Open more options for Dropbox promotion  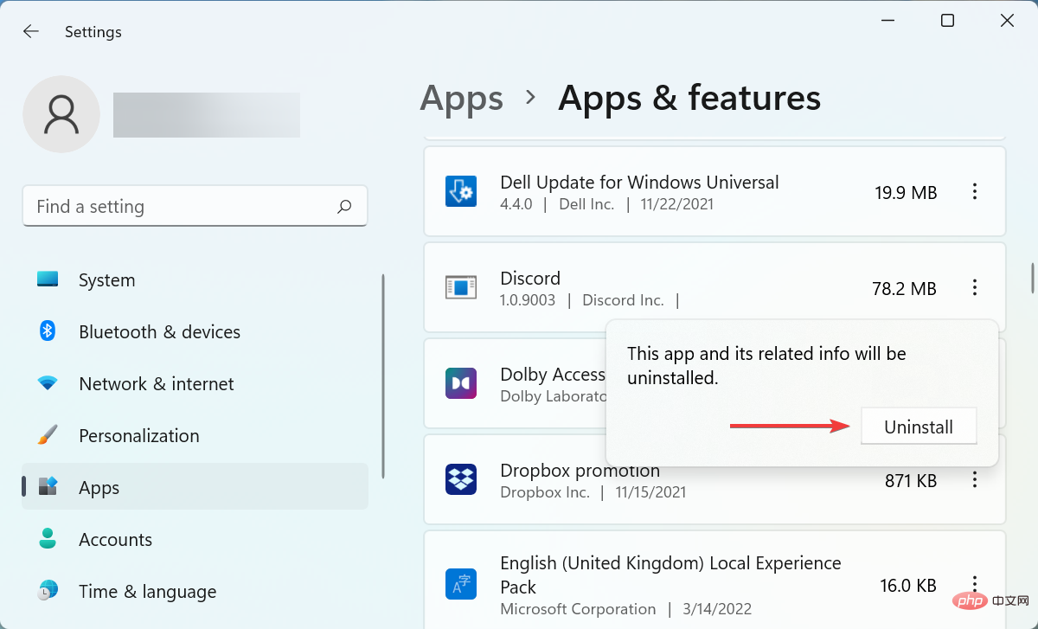point(975,480)
